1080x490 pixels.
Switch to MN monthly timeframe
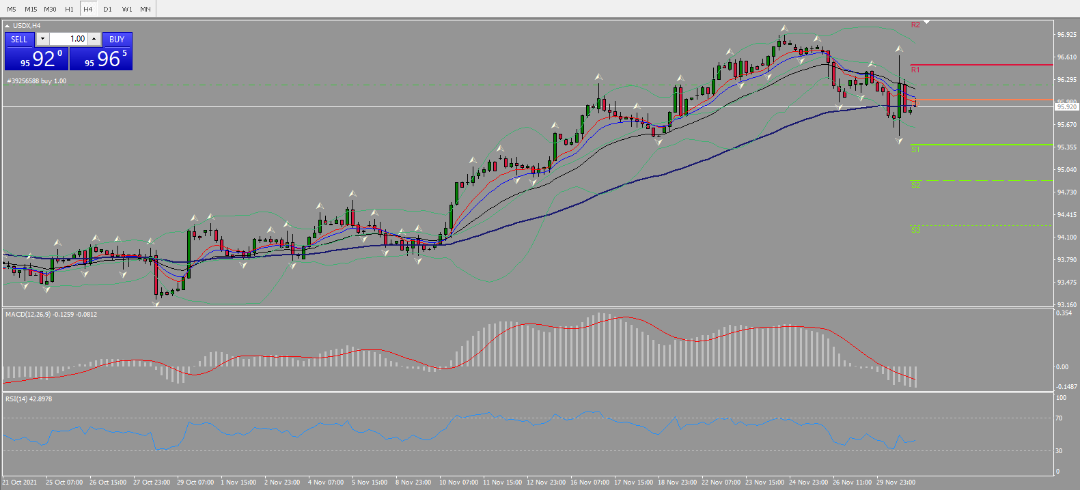click(146, 9)
